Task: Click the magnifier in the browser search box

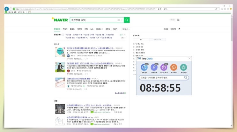Action: point(216,9)
